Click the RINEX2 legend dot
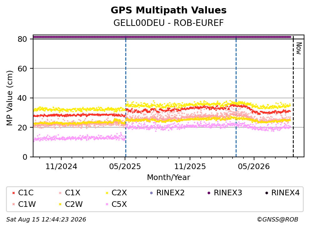This screenshot has width=310, height=229. coord(152,193)
